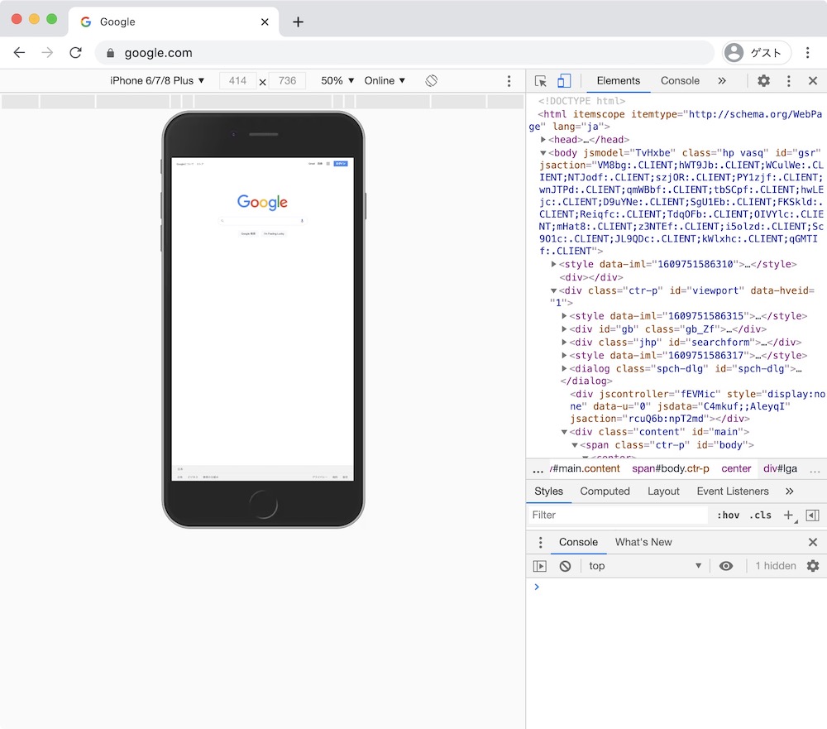
Task: Click the span#body.ctr-p breadcrumb
Action: 671,468
